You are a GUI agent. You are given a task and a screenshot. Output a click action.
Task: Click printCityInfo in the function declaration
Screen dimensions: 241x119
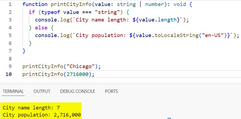point(71,4)
